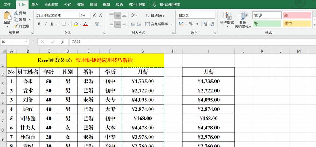Switch to the PDF工具集 tab
This screenshot has height=147, width=316.
click(x=137, y=4)
